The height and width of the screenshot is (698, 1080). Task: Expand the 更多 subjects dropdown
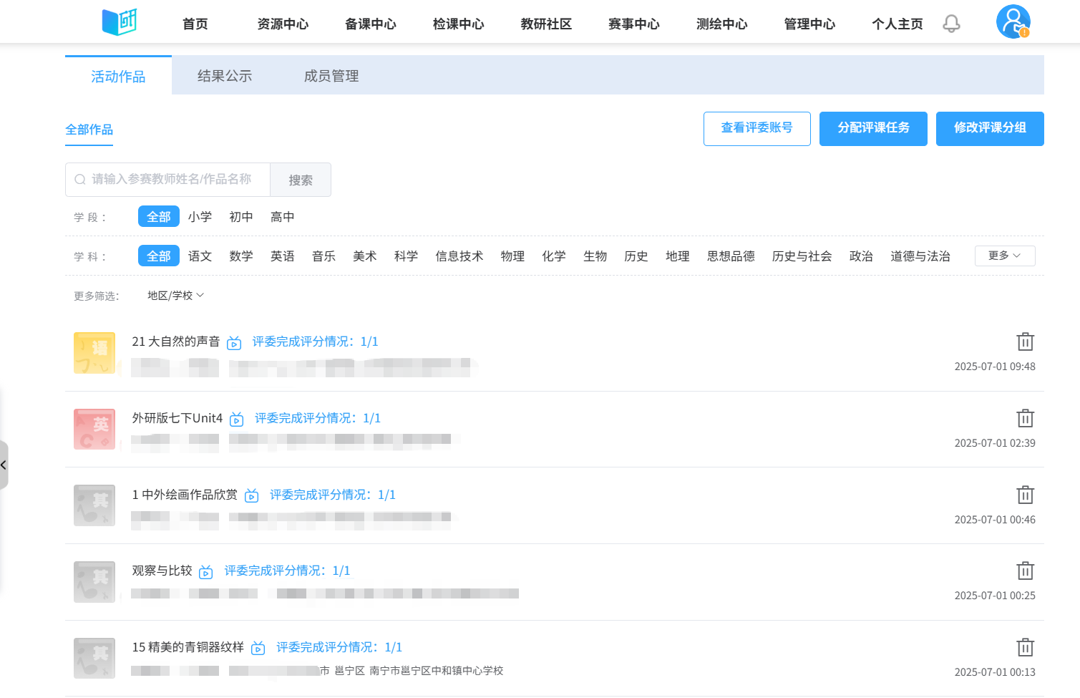1004,256
